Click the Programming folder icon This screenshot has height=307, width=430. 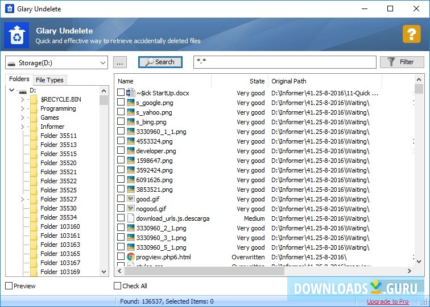(x=34, y=108)
